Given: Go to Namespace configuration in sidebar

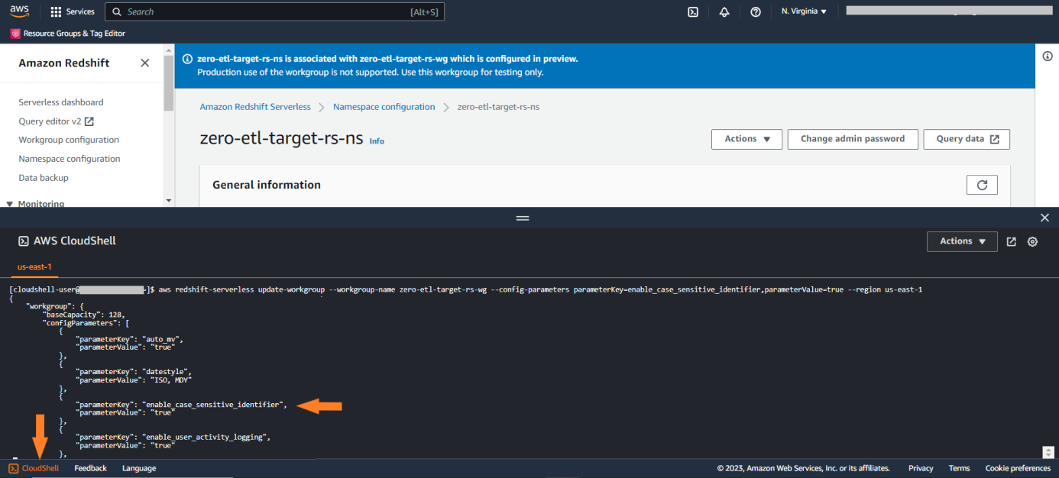Looking at the screenshot, I should pyautogui.click(x=70, y=159).
